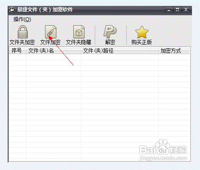200x170 pixels.
Task: Click the gold star 购买正版 icon
Action: [142, 32]
